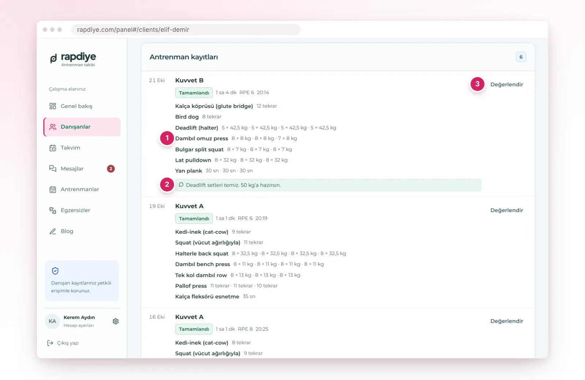Click the Blog pencil icon
This screenshot has width=585, height=380.
tap(53, 231)
